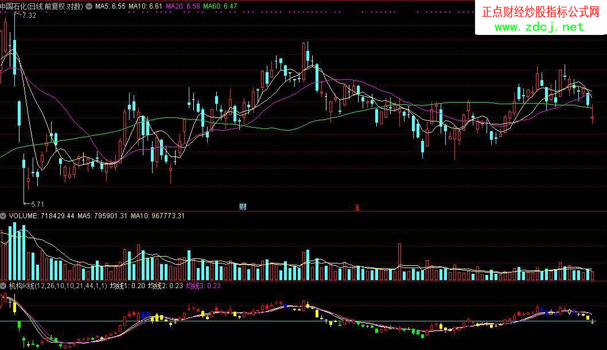Select volume MA10: 967773.31 label
607x350 pixels.
click(157, 216)
